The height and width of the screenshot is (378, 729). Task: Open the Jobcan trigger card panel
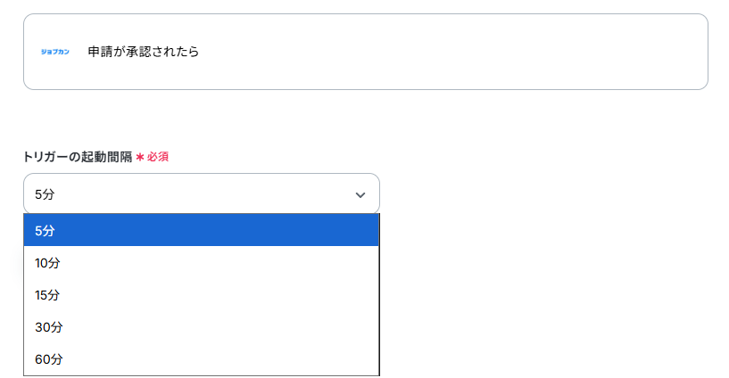click(x=366, y=52)
